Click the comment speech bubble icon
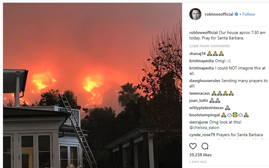 coord(205,146)
